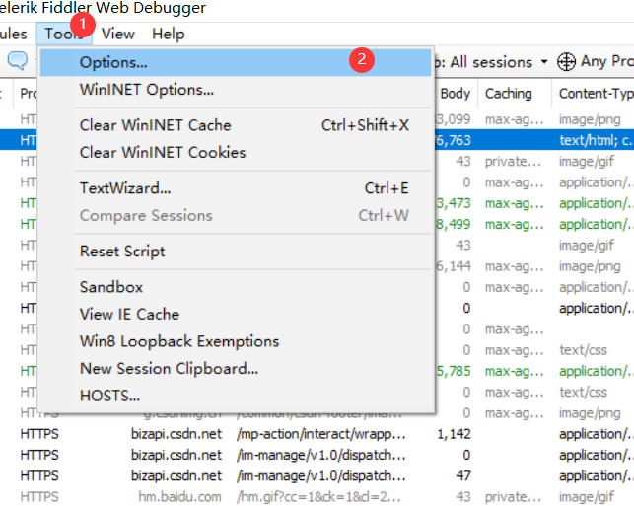The height and width of the screenshot is (506, 634).
Task: Sort by the Body column header
Action: [x=456, y=94]
